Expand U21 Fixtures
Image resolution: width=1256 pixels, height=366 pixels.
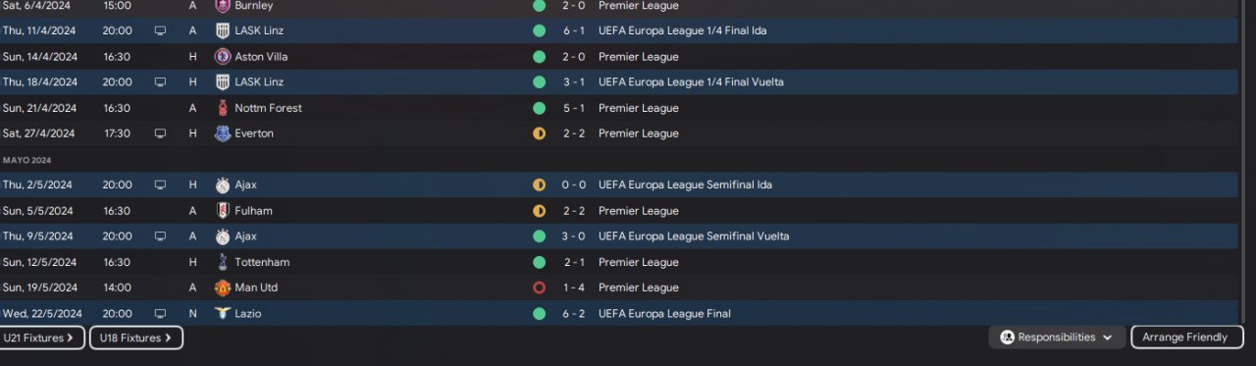[41, 338]
